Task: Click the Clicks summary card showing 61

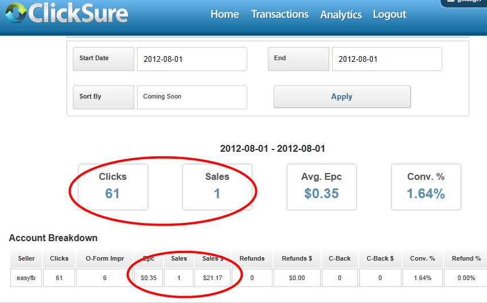Action: click(x=113, y=187)
